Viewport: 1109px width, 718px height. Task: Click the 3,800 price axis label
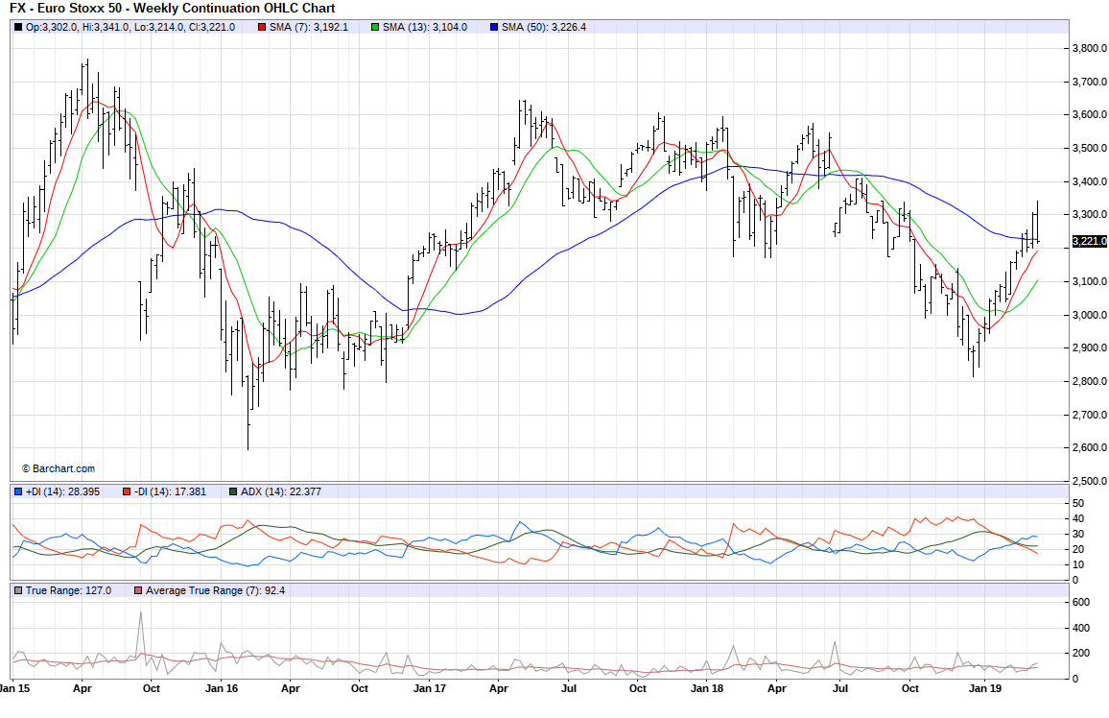(1089, 48)
